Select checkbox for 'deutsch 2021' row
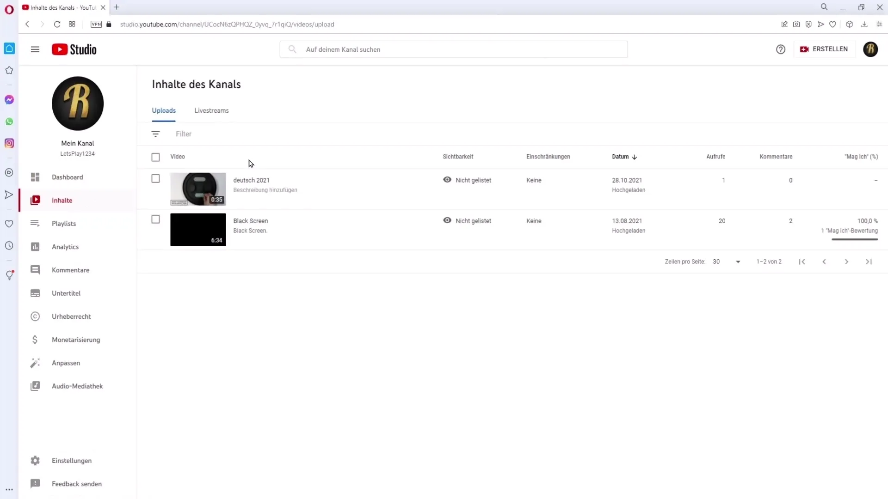888x499 pixels. click(155, 178)
